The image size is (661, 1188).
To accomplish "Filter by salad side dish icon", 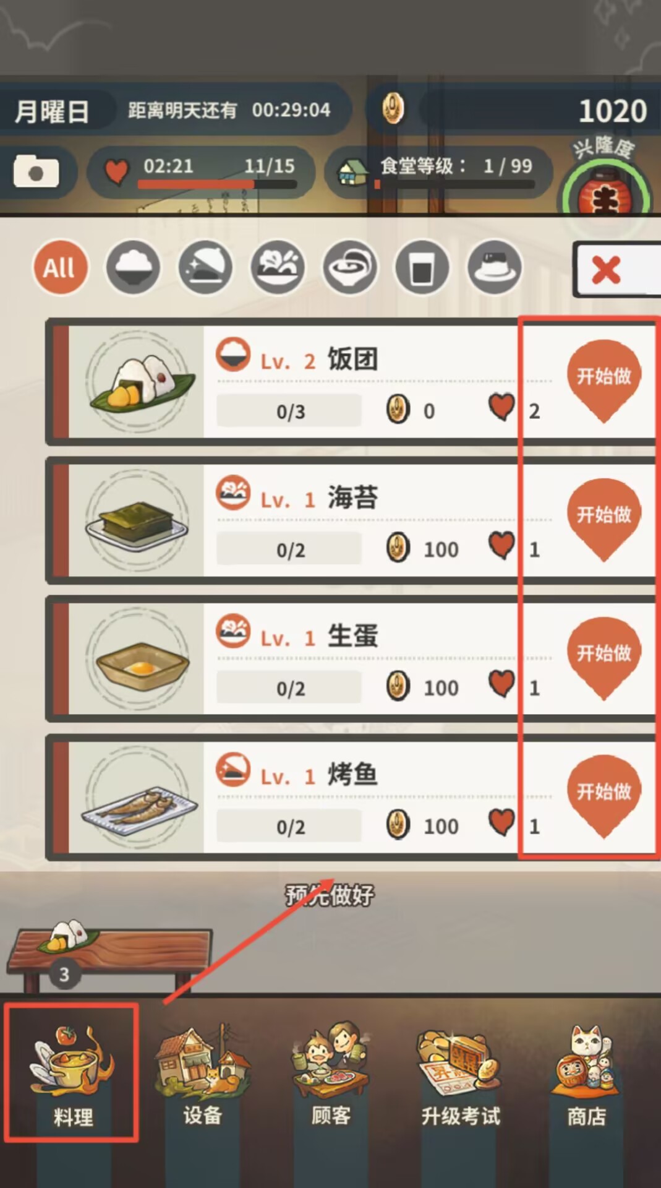I will click(x=278, y=267).
